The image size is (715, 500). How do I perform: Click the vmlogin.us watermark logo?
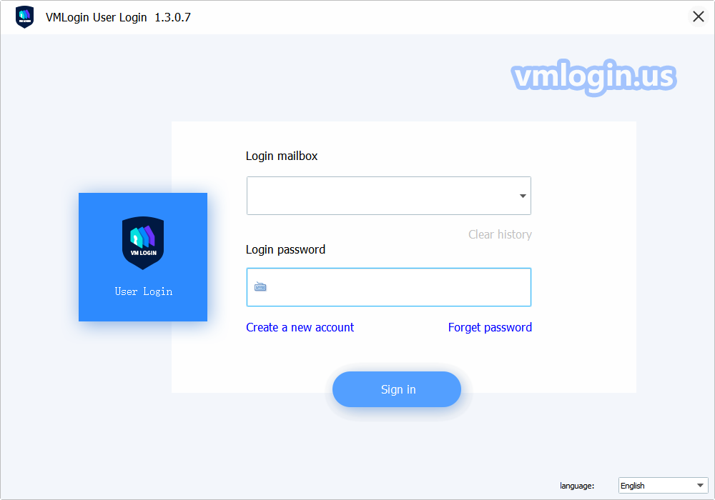click(593, 77)
